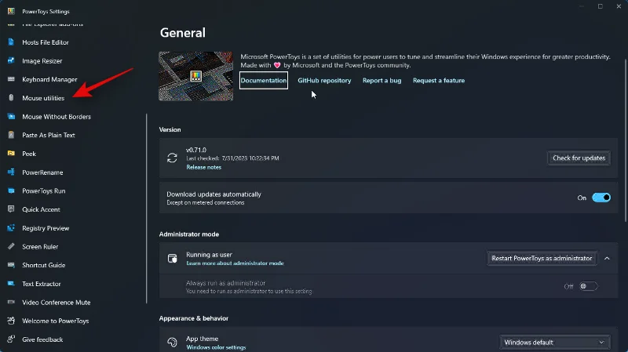Open the App theme dropdown
This screenshot has height=352, width=628.
point(556,343)
